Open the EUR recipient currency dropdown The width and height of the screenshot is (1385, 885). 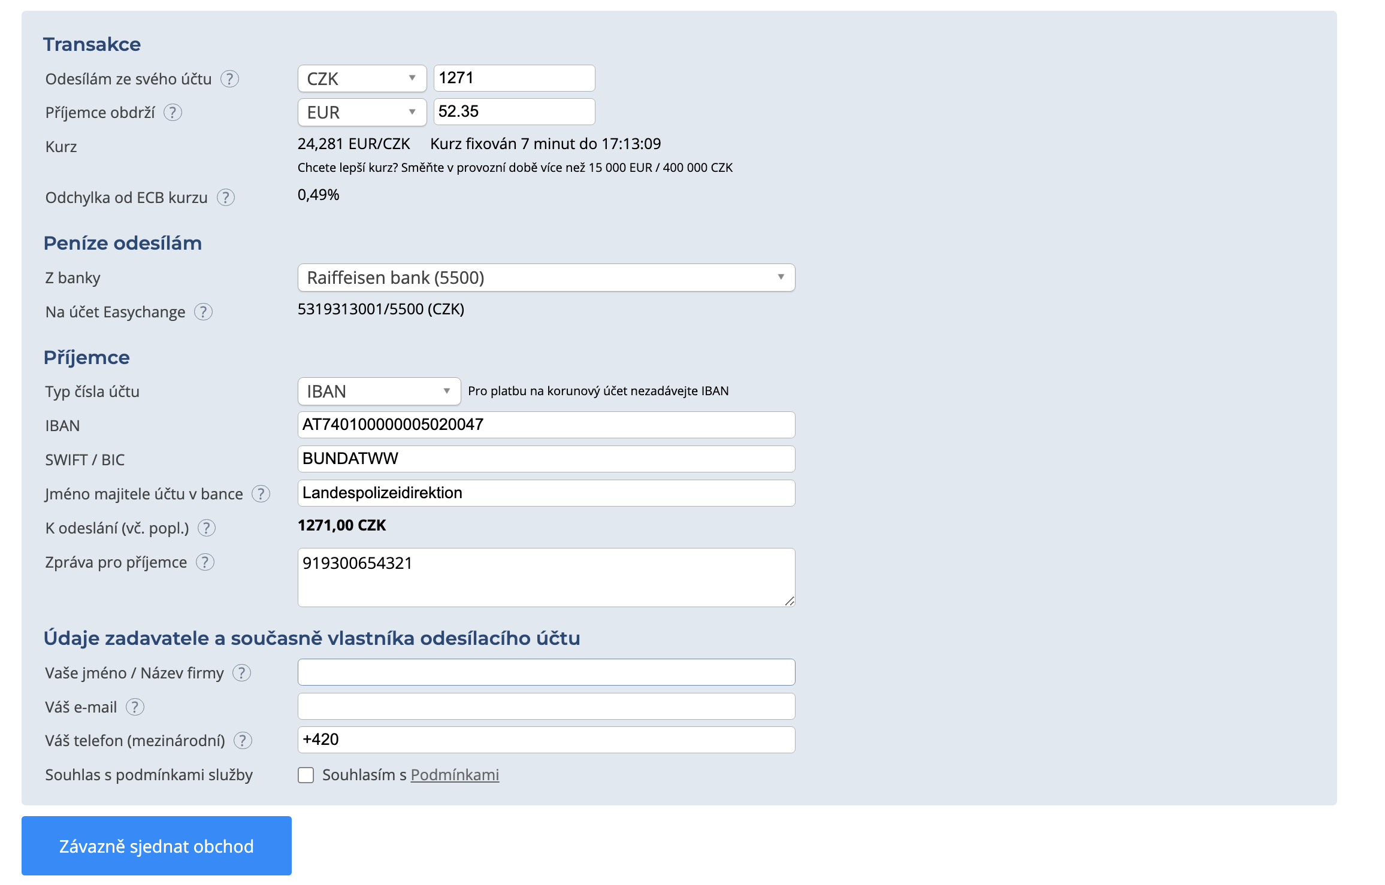[362, 112]
